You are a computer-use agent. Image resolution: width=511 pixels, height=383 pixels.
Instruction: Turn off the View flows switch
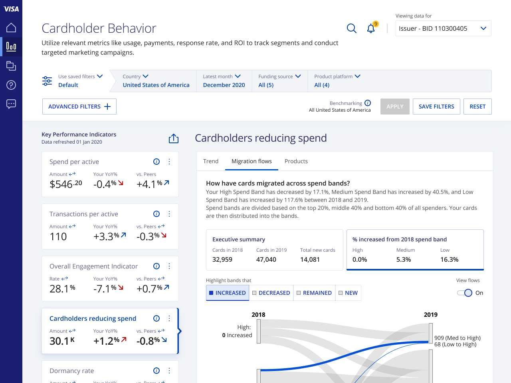tap(465, 293)
